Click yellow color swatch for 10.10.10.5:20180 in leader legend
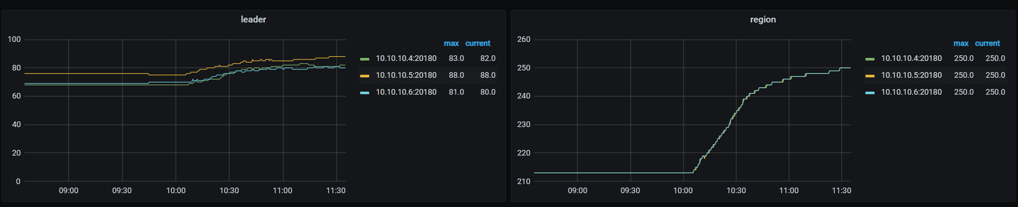The width and height of the screenshot is (1018, 207). [x=364, y=76]
